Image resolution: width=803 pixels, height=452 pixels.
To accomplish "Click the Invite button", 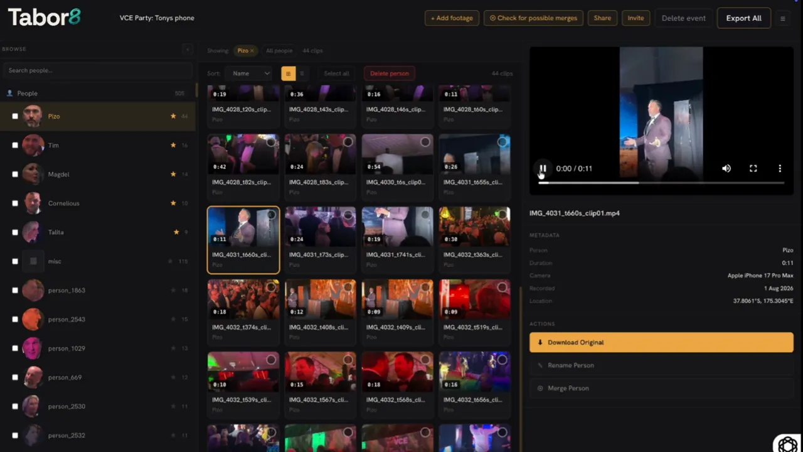I will (x=635, y=18).
